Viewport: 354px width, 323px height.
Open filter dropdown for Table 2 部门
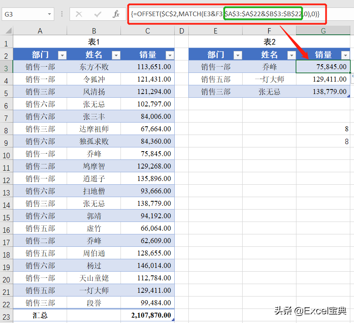[238, 55]
